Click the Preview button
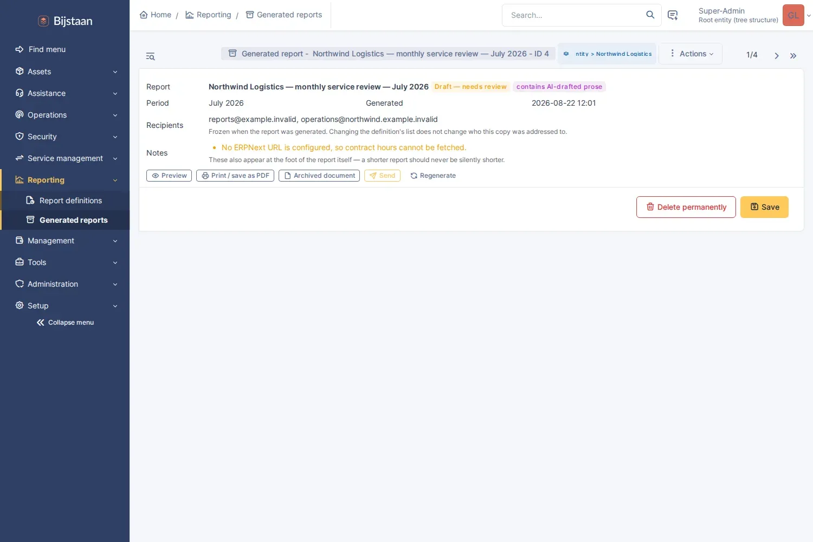813x542 pixels. click(x=169, y=176)
